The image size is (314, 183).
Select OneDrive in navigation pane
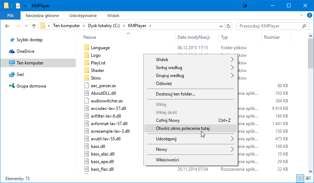[x=25, y=51]
